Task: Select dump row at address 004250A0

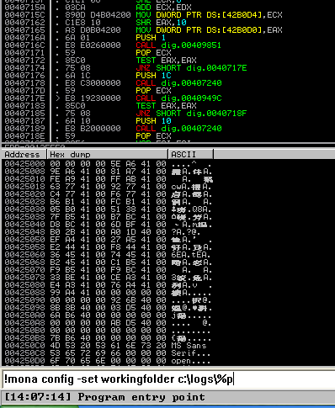Action: pyautogui.click(x=108, y=315)
